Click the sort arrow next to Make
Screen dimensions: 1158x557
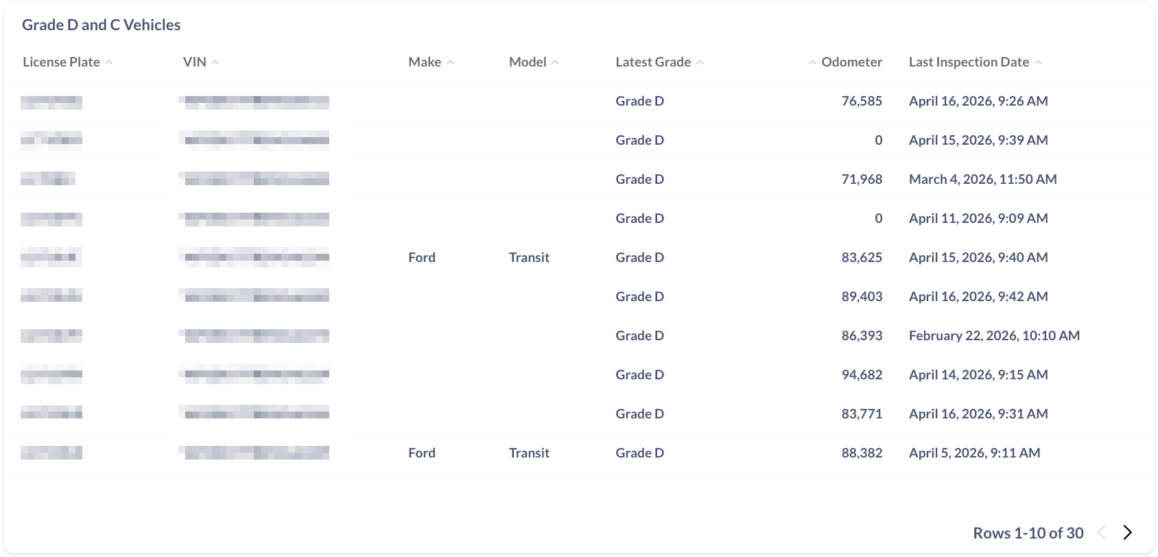pos(451,62)
